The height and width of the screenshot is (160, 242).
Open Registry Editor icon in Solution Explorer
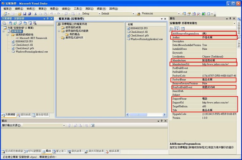pos(15,23)
